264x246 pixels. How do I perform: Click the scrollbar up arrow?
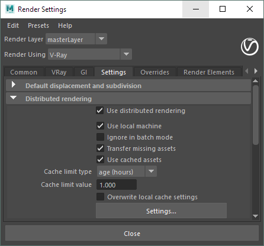pyautogui.click(x=256, y=81)
